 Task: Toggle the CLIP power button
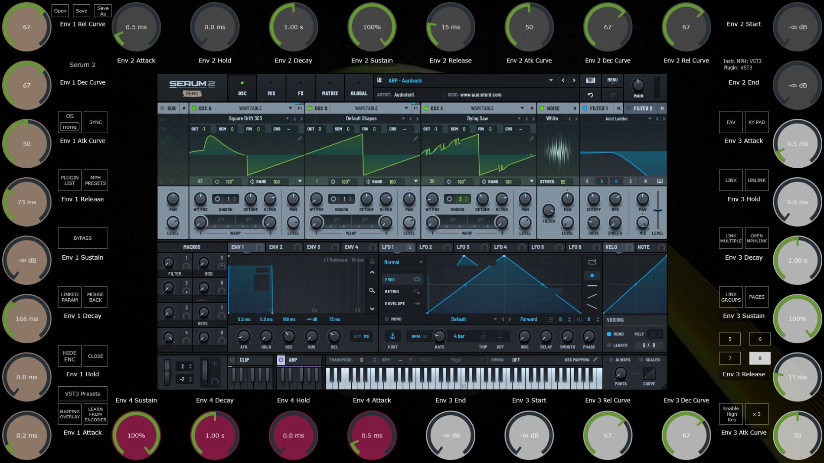[232, 360]
